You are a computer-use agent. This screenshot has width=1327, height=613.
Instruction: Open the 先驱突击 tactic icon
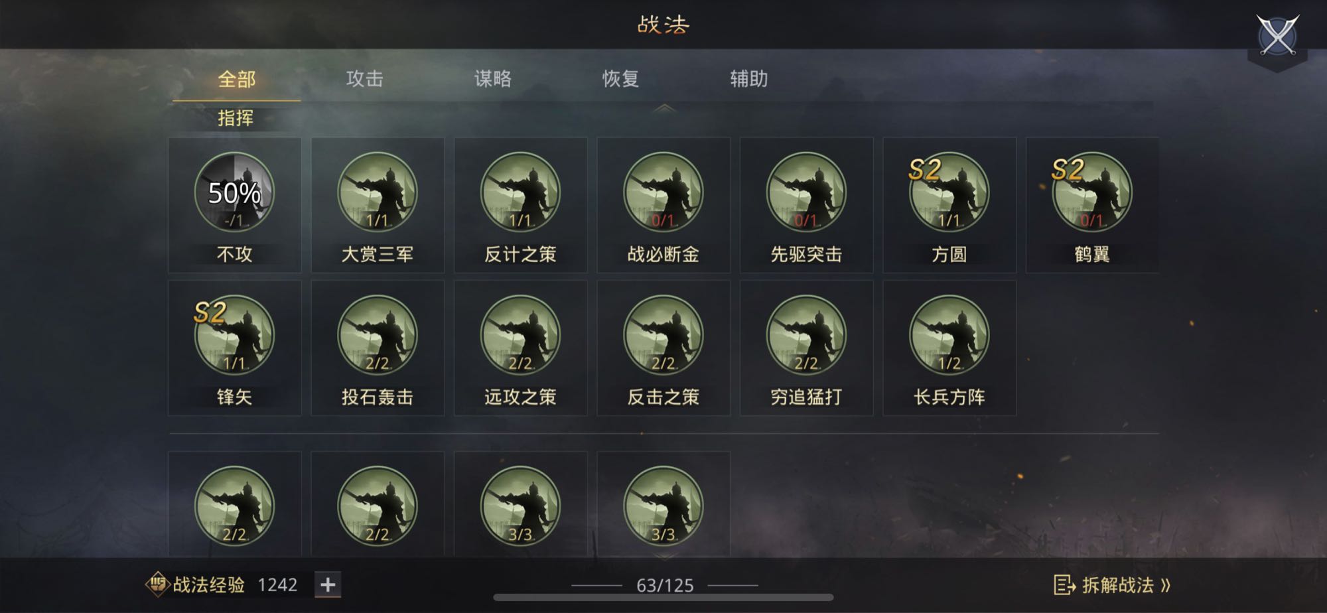[806, 192]
